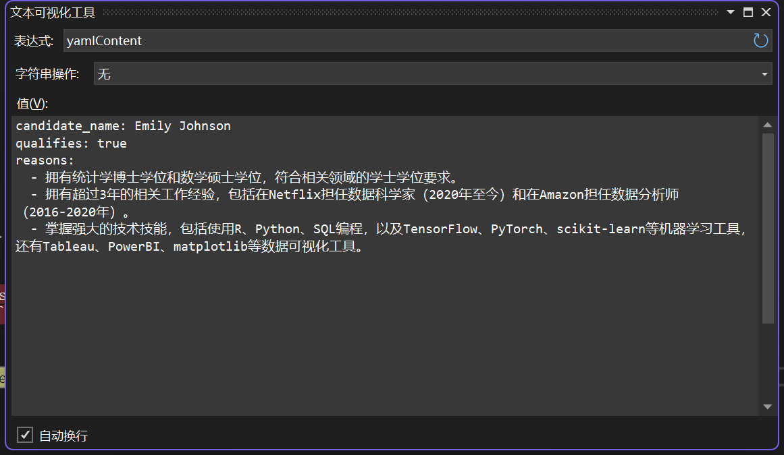Viewport: 784px width, 455px height.
Task: Click the chevron on the 字符串操作 selector
Action: (x=764, y=73)
